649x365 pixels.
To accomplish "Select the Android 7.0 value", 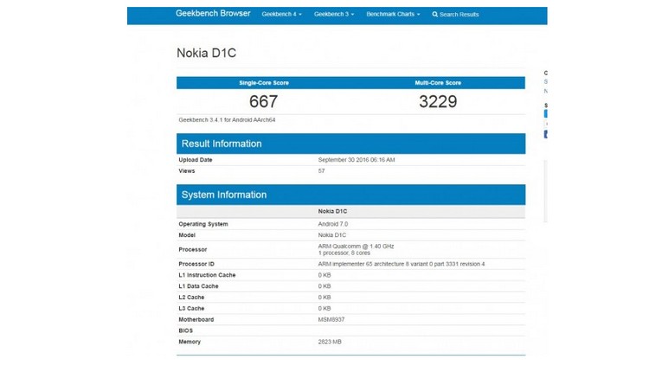I will [x=333, y=224].
